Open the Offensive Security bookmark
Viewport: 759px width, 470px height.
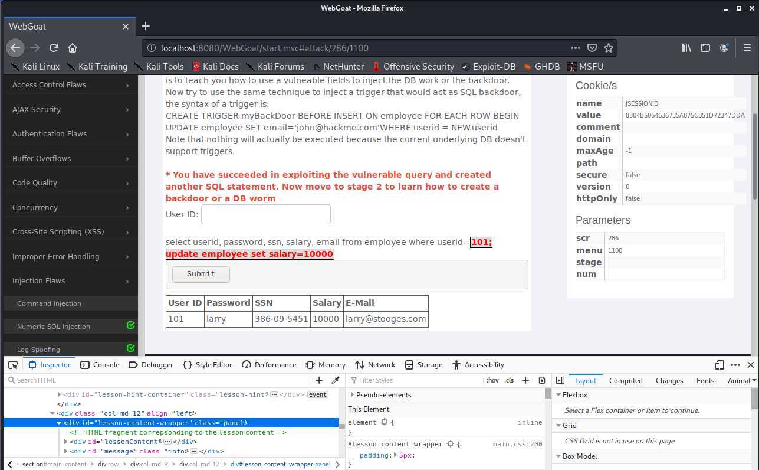pos(412,67)
